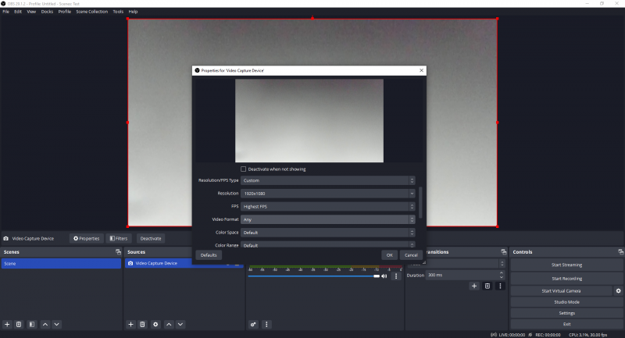Click the audio mixer volume slider
Screen dimensions: 625x338
(x=312, y=276)
